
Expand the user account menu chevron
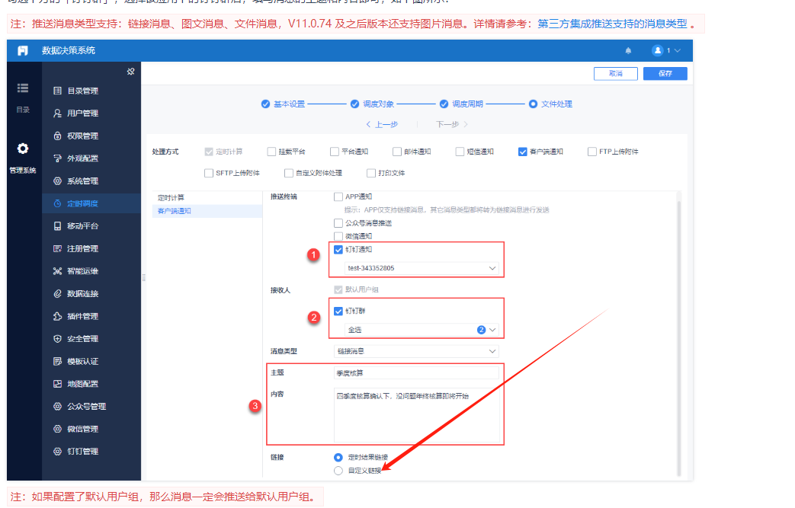[678, 51]
